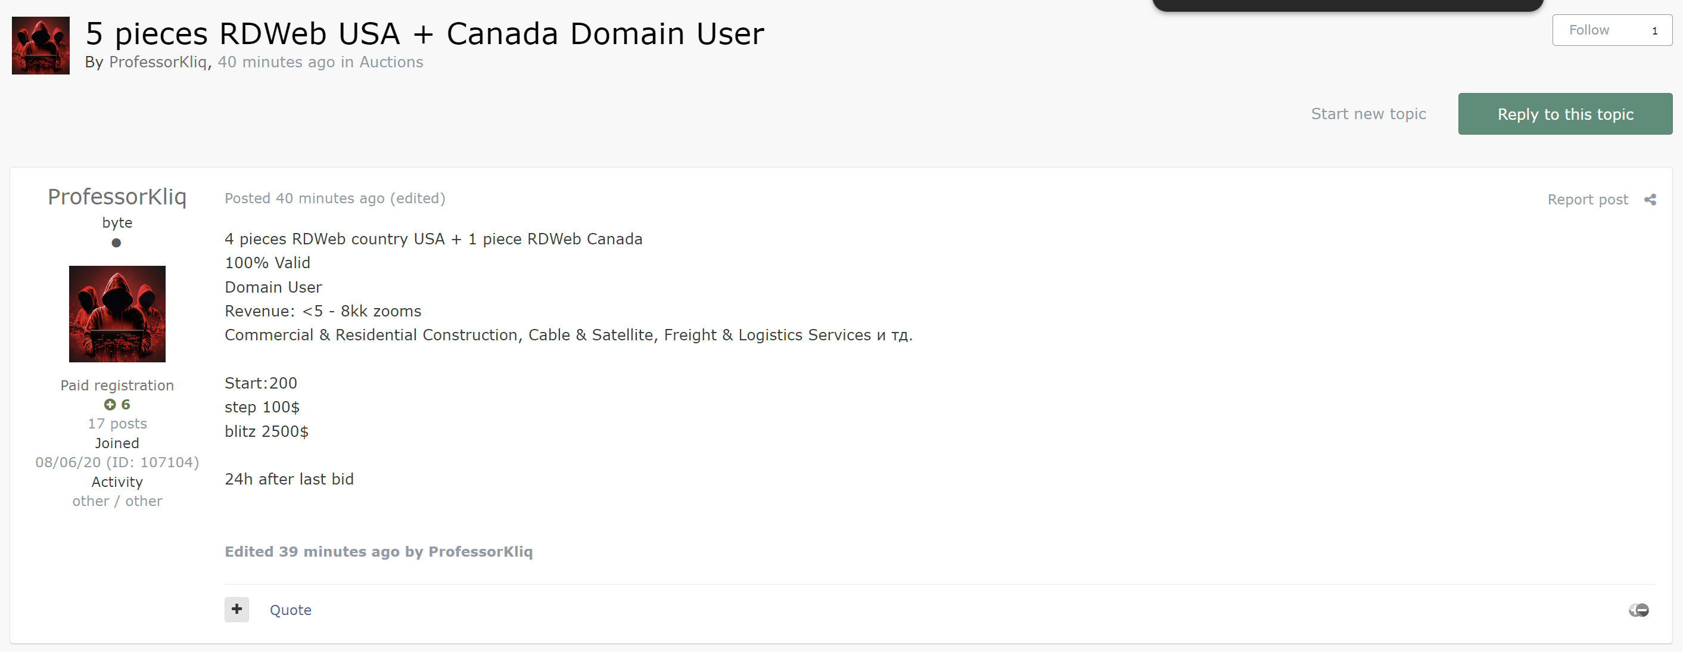The width and height of the screenshot is (1683, 652).
Task: Open ProfessorKliq's large profile avatar
Action: (x=117, y=314)
